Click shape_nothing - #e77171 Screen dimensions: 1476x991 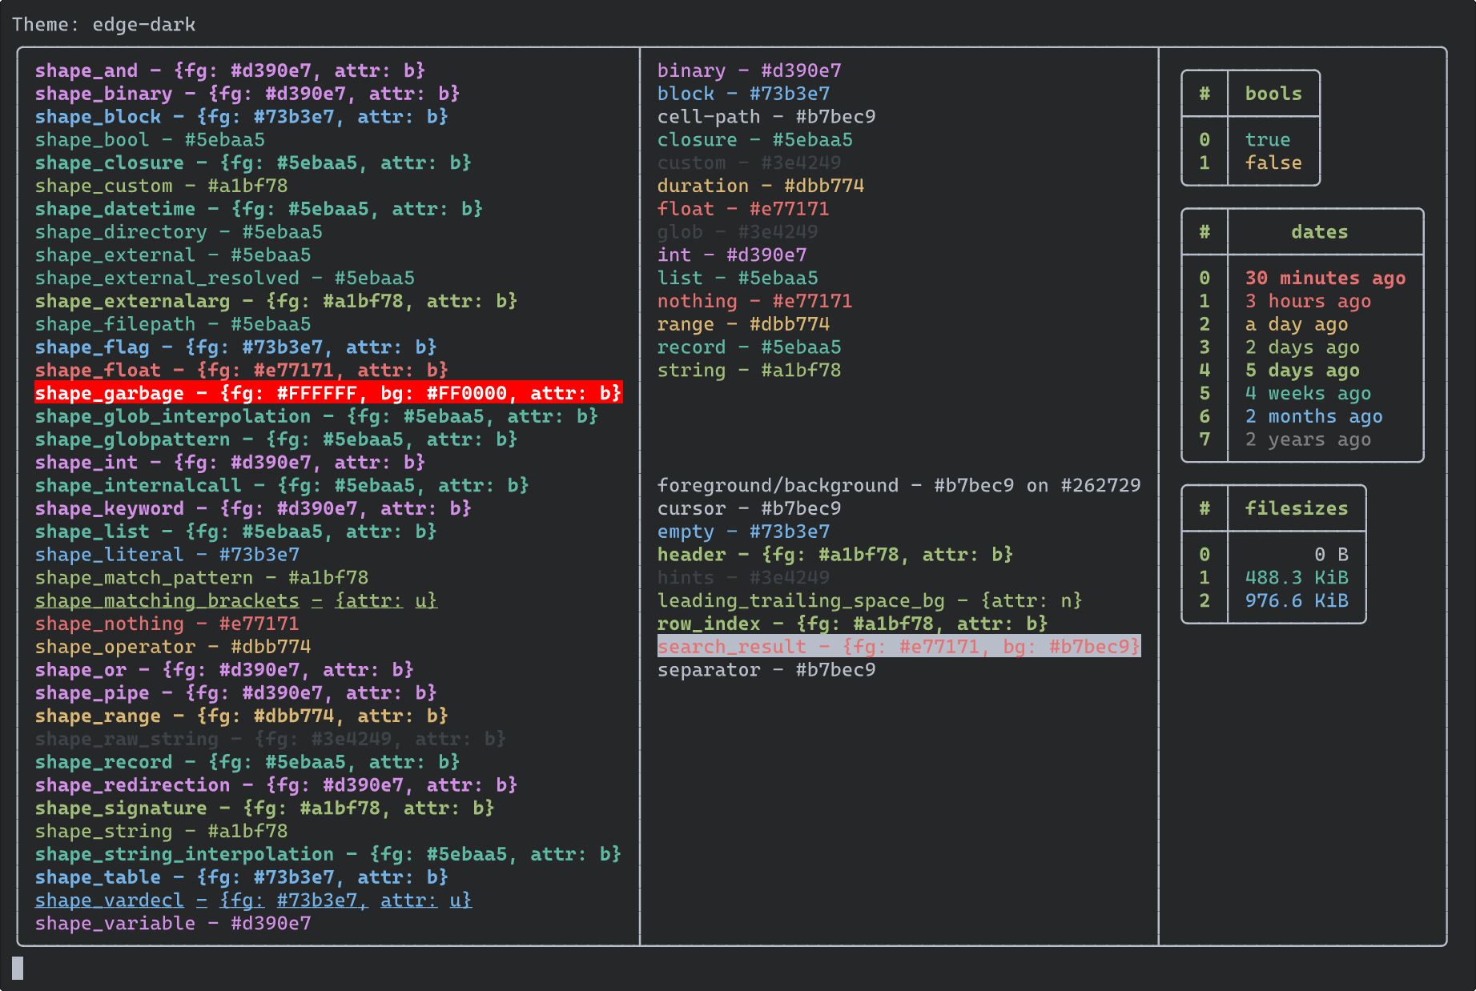pyautogui.click(x=167, y=624)
